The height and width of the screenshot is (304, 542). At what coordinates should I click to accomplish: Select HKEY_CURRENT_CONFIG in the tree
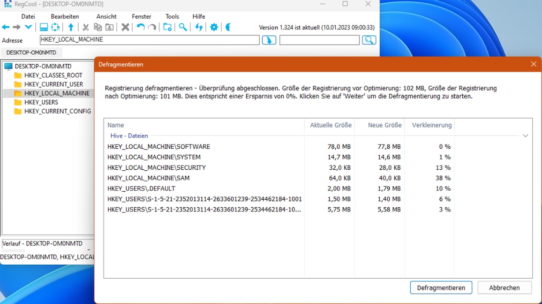click(58, 111)
